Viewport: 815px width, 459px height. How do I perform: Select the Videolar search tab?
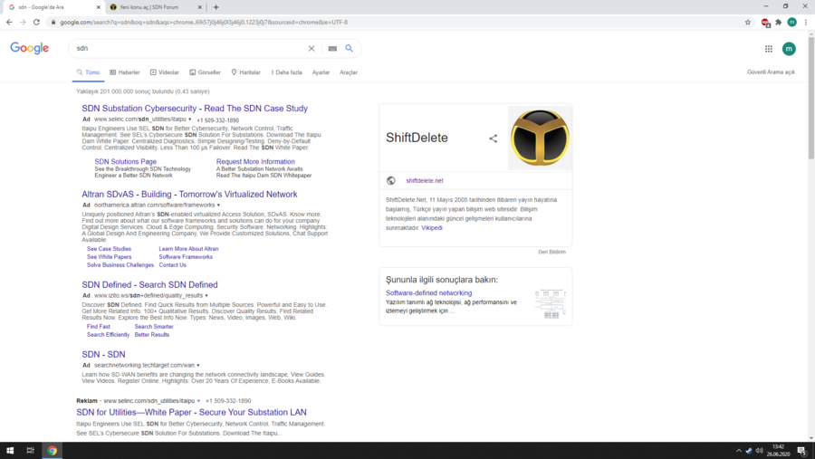(165, 72)
